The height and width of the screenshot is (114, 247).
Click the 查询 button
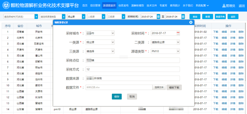click(195, 17)
